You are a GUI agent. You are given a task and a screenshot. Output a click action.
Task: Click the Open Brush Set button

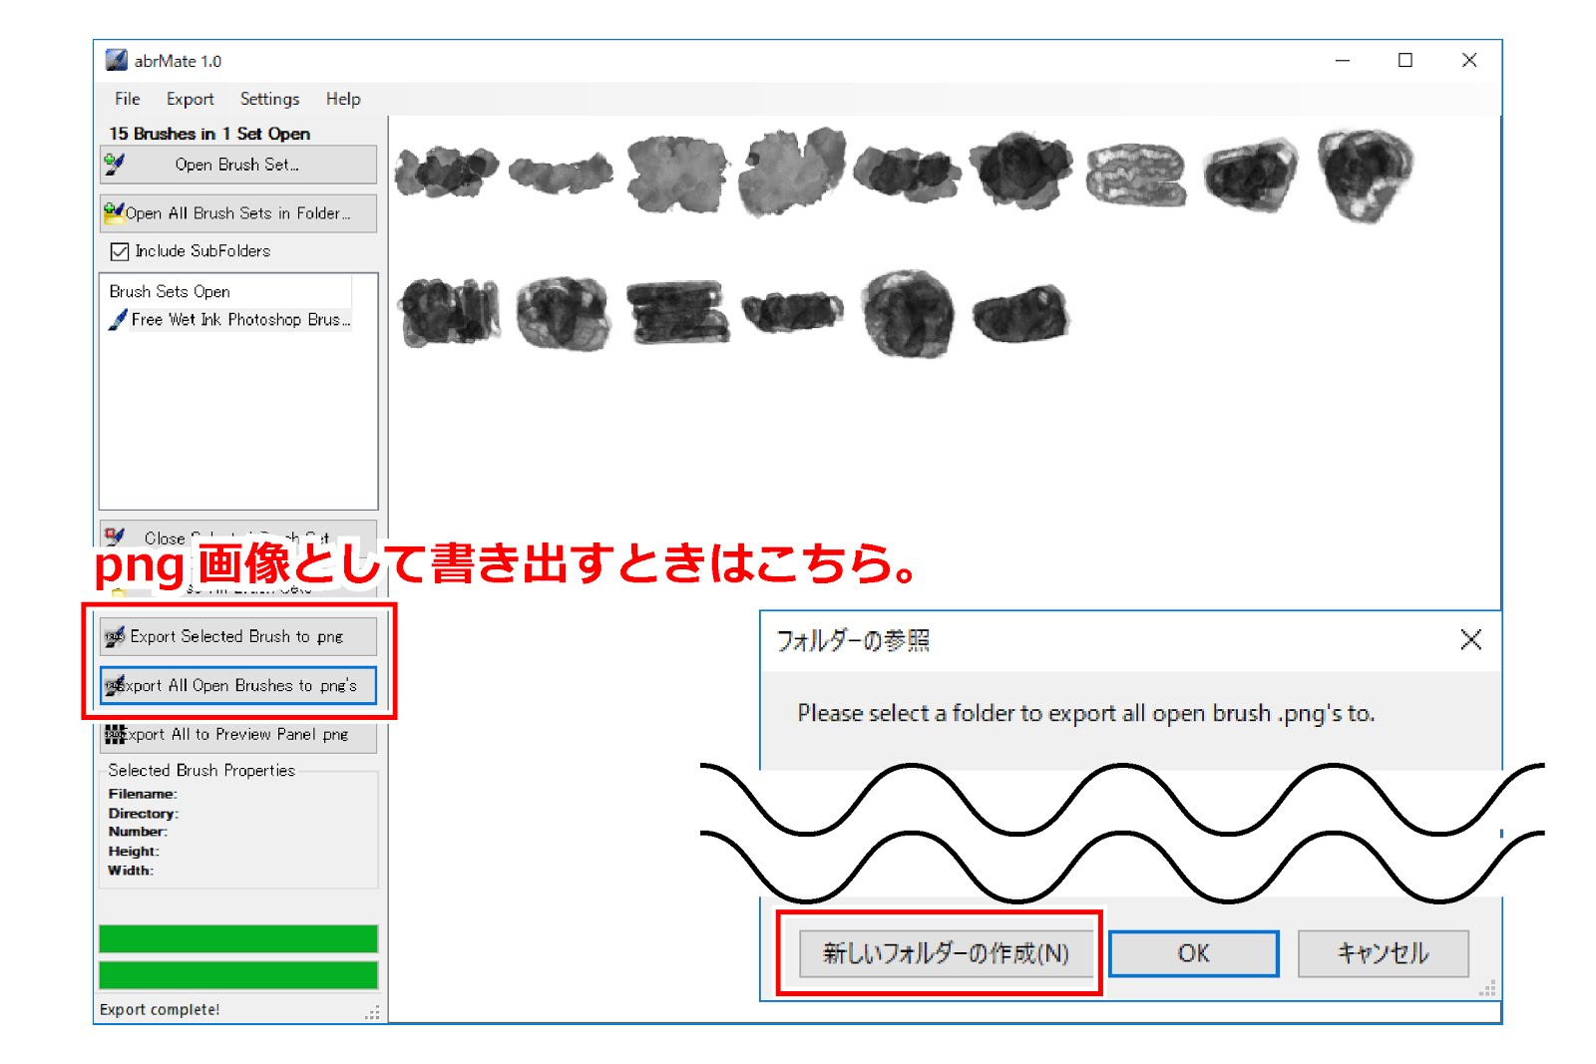(x=238, y=165)
